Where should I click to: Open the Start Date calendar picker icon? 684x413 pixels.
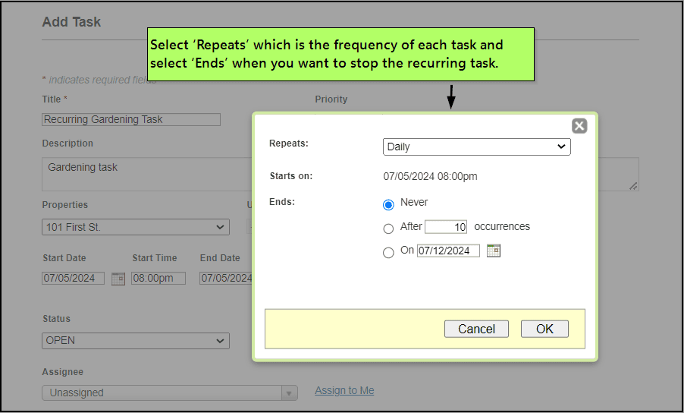118,279
